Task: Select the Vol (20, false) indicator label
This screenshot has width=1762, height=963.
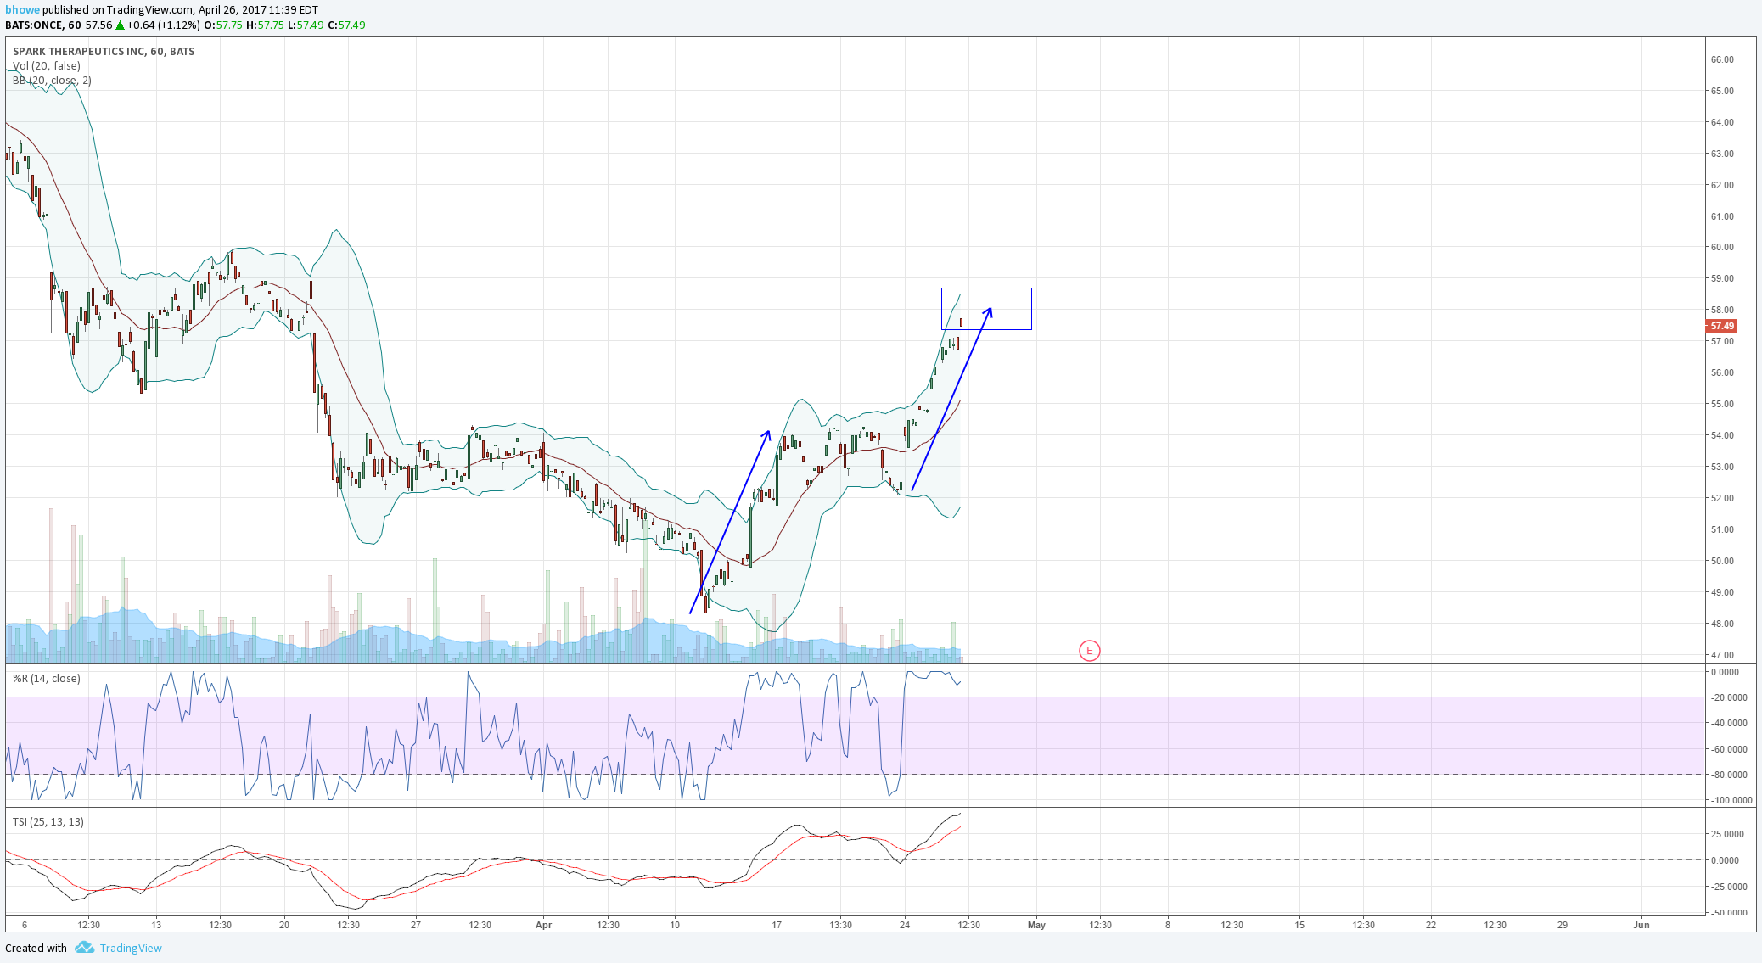Action: coord(47,66)
